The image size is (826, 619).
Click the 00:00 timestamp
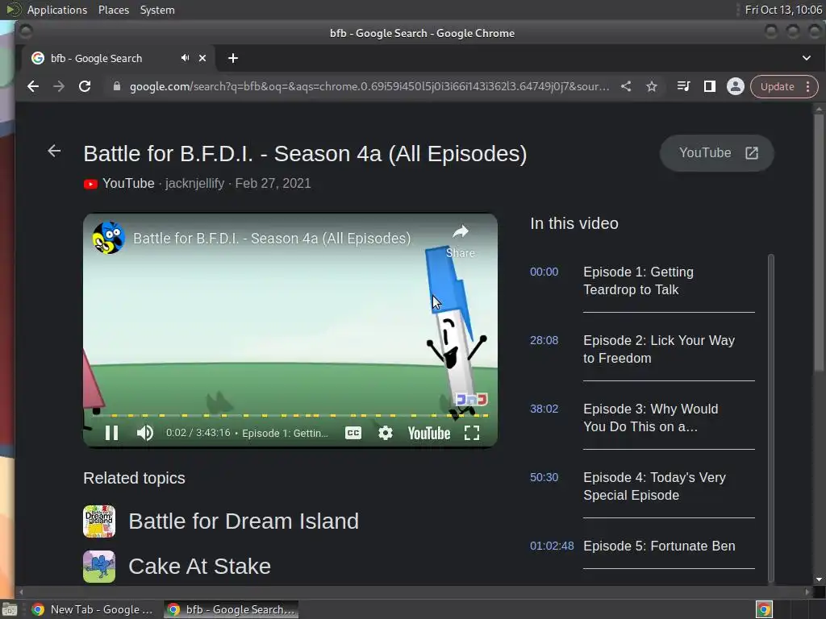(x=544, y=272)
